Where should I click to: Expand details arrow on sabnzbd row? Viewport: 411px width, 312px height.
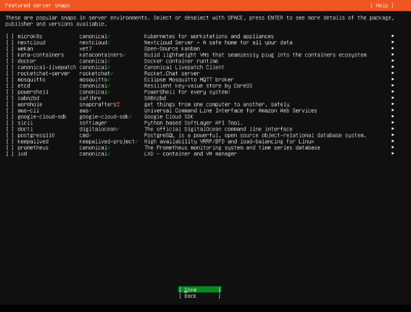tap(393, 98)
